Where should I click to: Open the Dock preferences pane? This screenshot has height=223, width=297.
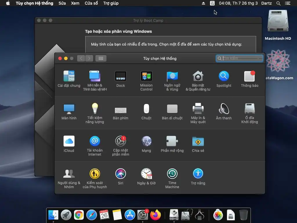coord(121,79)
